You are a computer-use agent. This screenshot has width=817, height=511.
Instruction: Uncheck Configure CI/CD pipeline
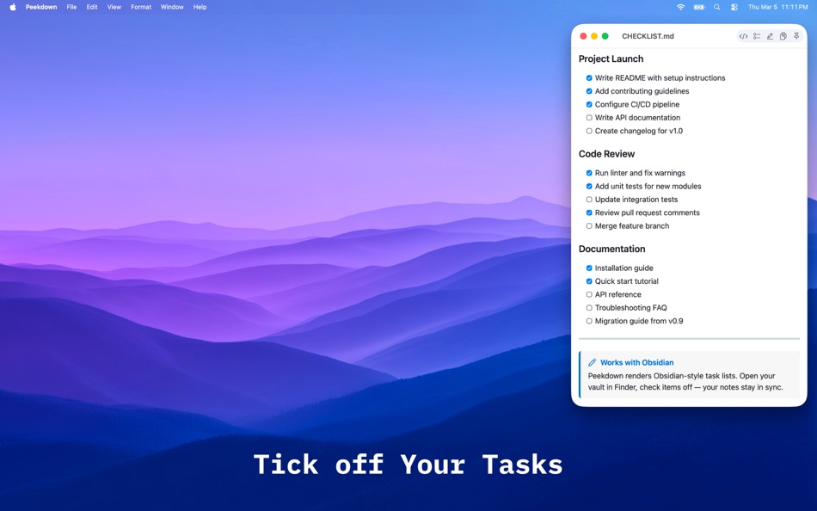click(589, 104)
